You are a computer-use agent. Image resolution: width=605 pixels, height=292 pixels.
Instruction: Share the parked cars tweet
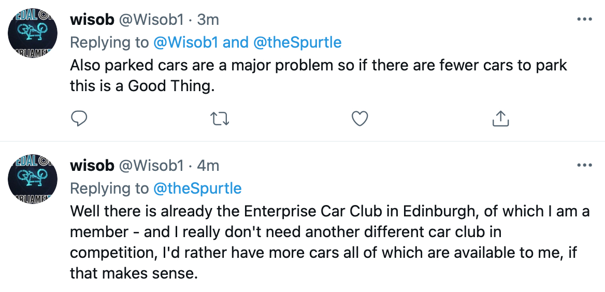pyautogui.click(x=500, y=119)
